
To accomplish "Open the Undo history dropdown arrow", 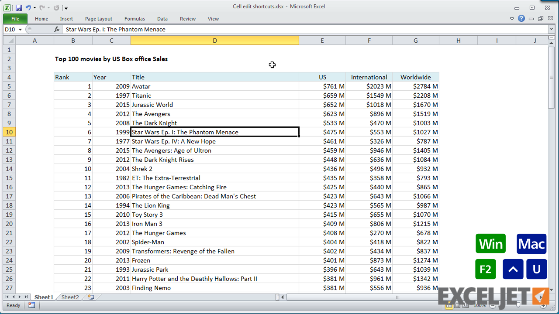I will [x=35, y=8].
